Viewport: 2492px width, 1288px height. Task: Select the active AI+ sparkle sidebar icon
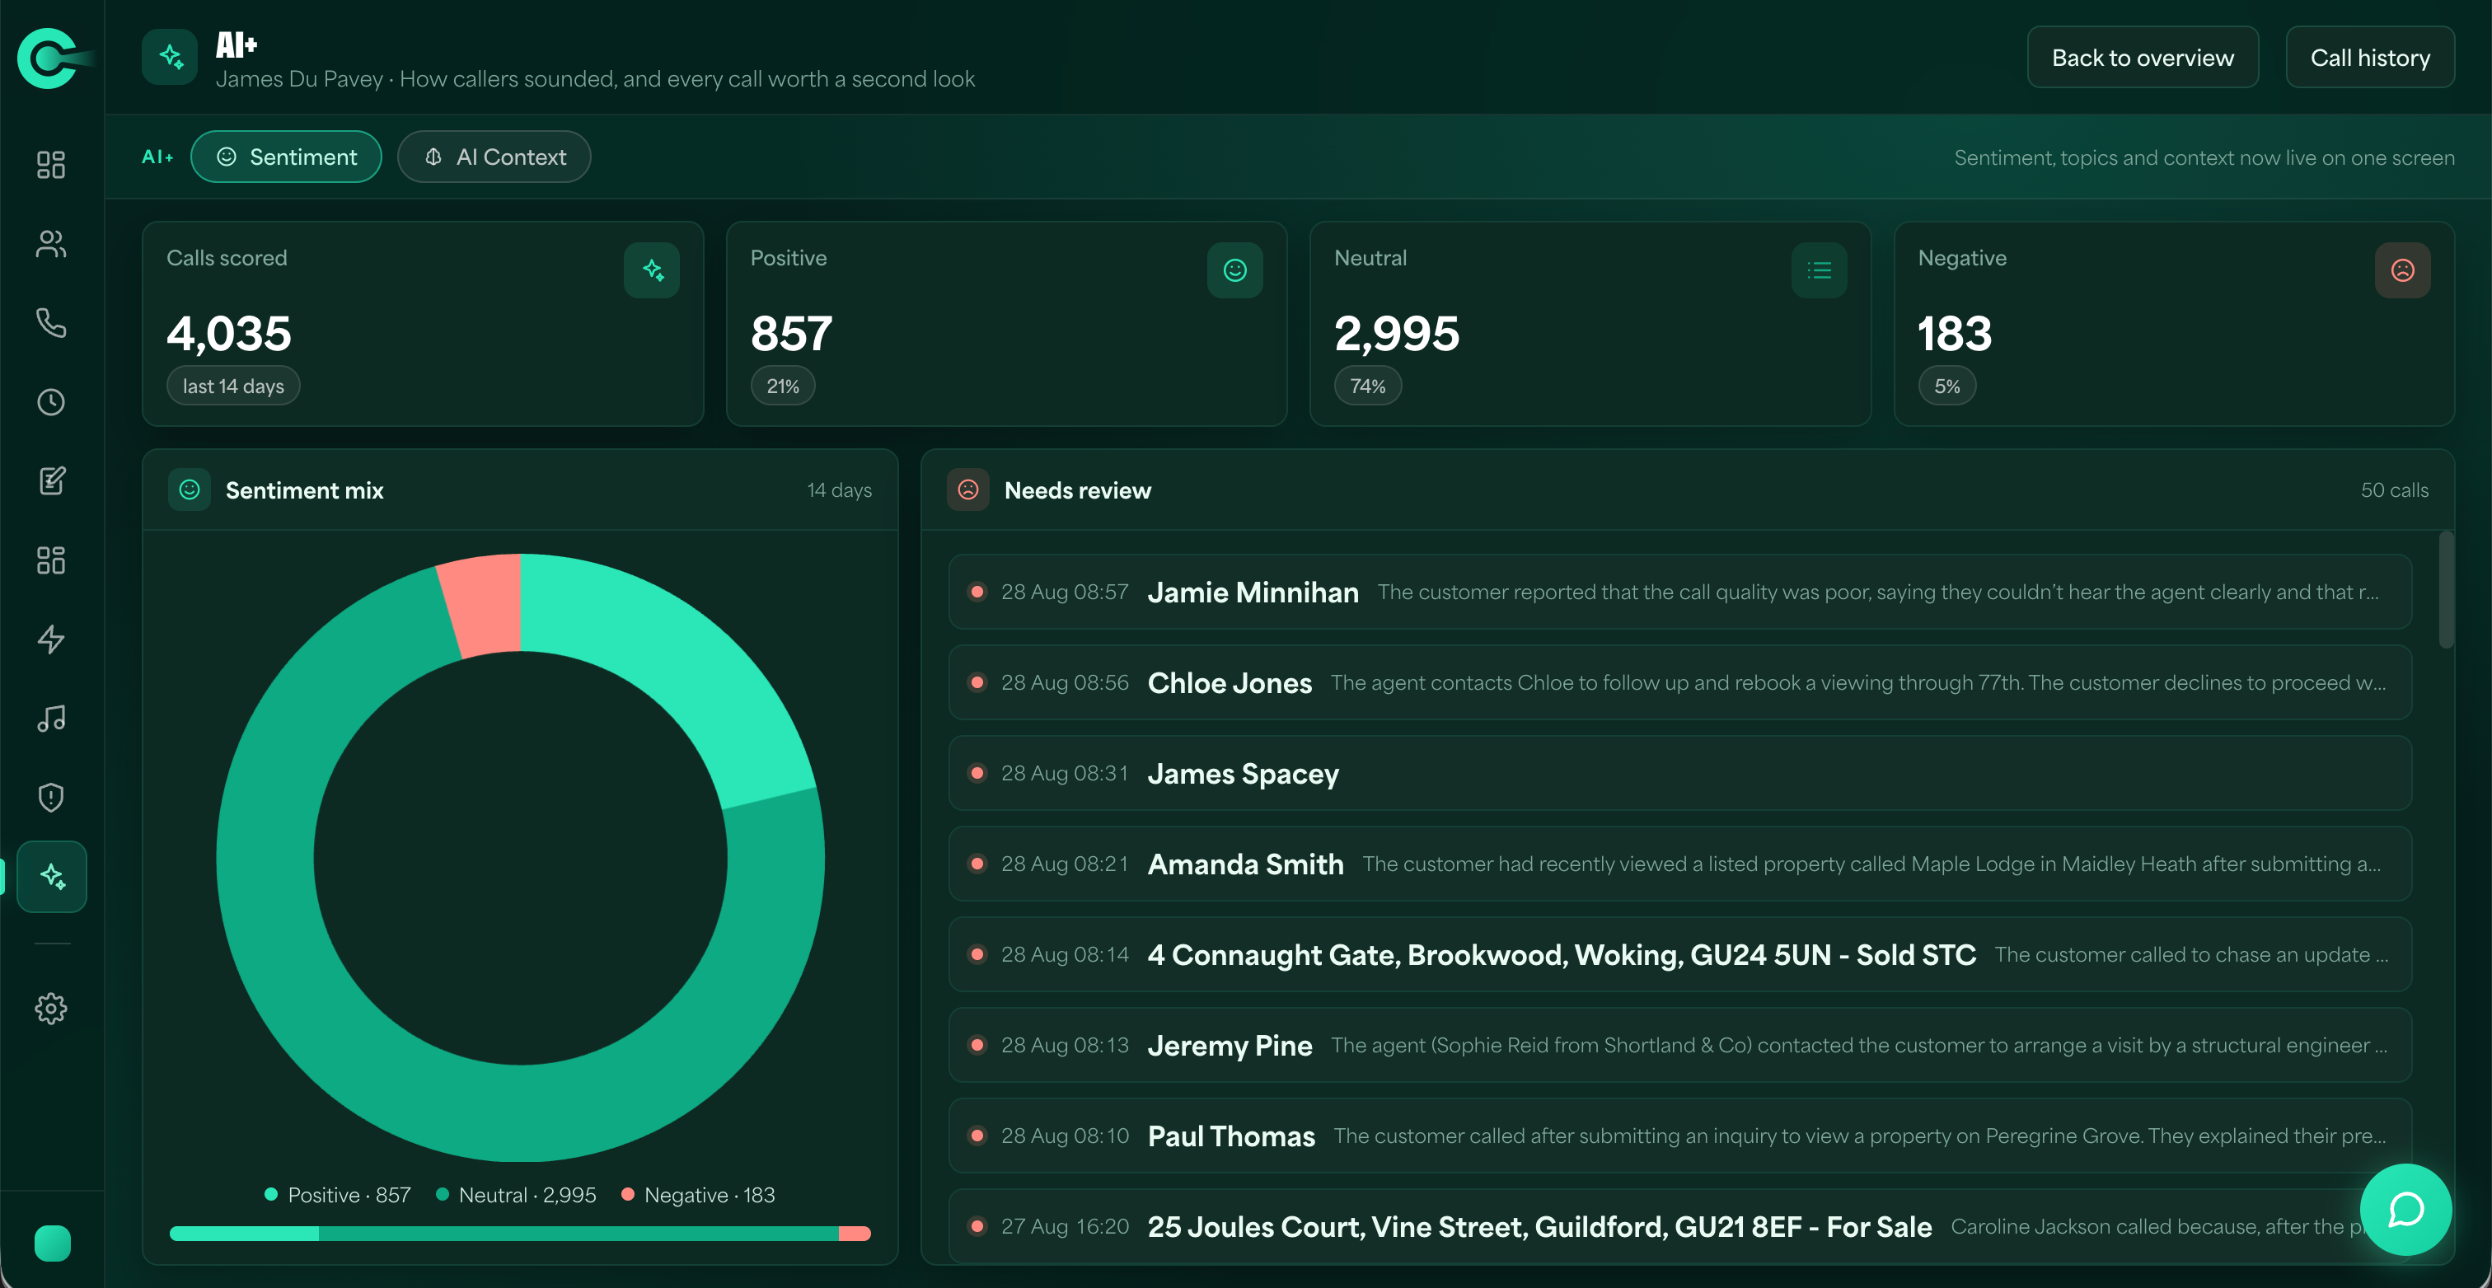click(51, 877)
